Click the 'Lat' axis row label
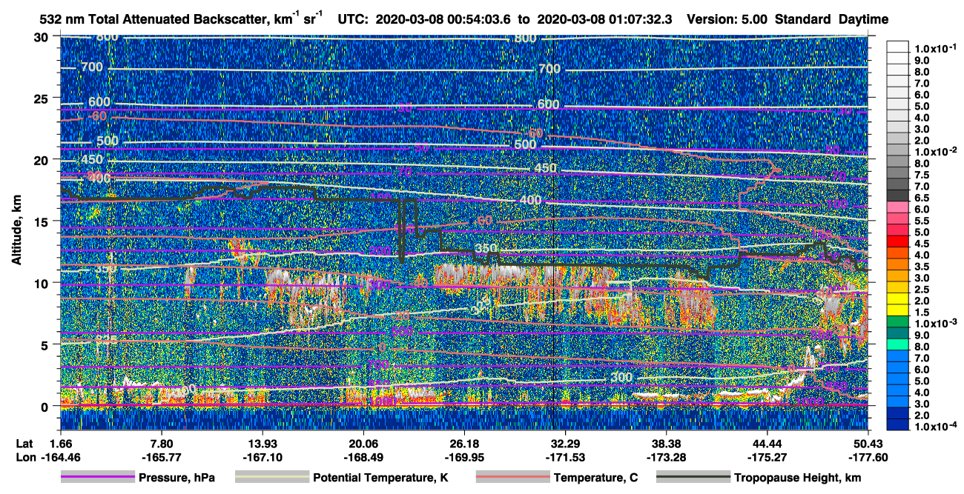This screenshot has width=964, height=494. (x=24, y=443)
